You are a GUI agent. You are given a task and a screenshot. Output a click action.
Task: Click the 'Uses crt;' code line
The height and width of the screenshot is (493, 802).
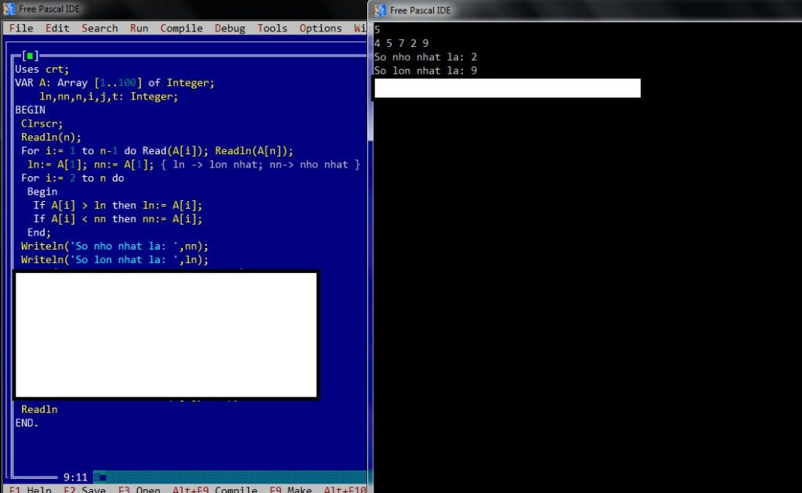click(x=42, y=69)
